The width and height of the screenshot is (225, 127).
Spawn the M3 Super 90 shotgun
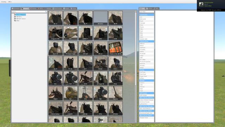pyautogui.click(x=101, y=78)
